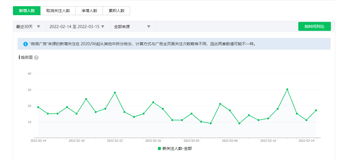Open the 最近30天 time range dropdown

coord(28,27)
